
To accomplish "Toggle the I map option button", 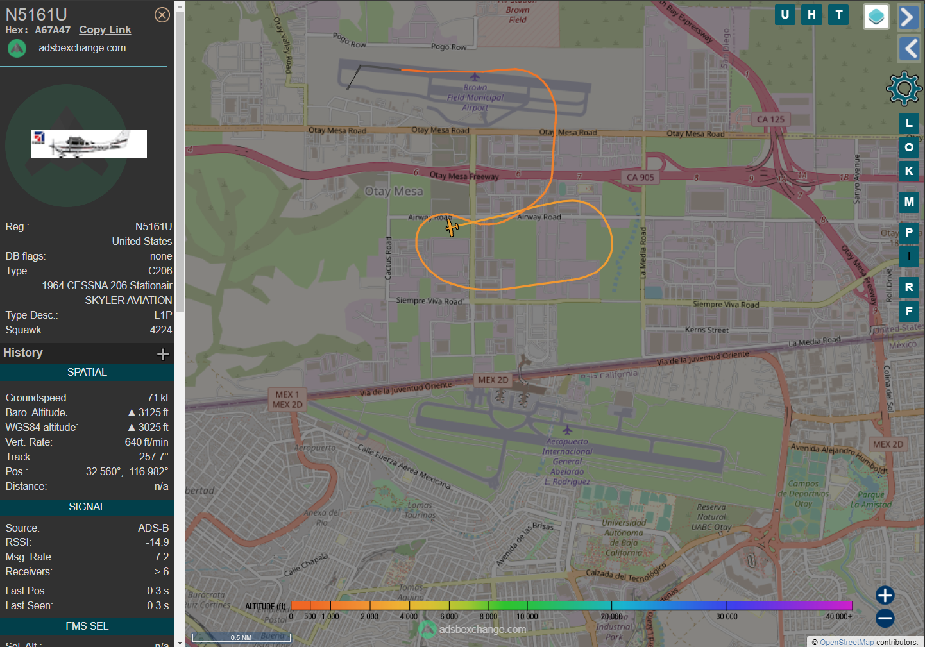I will 909,256.
